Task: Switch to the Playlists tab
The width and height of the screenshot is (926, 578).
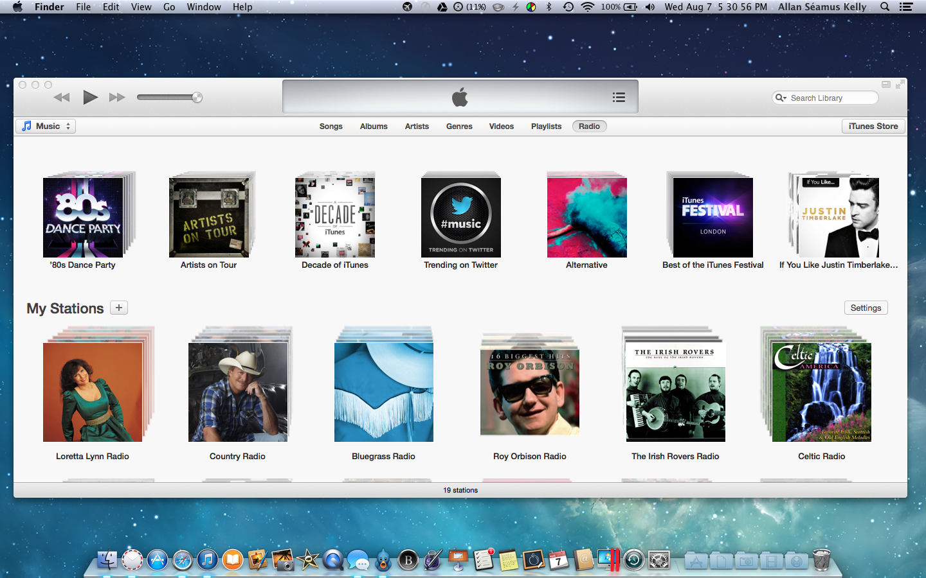Action: pos(546,127)
